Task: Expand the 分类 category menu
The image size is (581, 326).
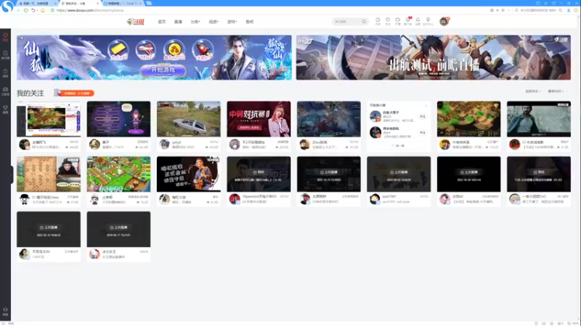Action: click(x=195, y=22)
